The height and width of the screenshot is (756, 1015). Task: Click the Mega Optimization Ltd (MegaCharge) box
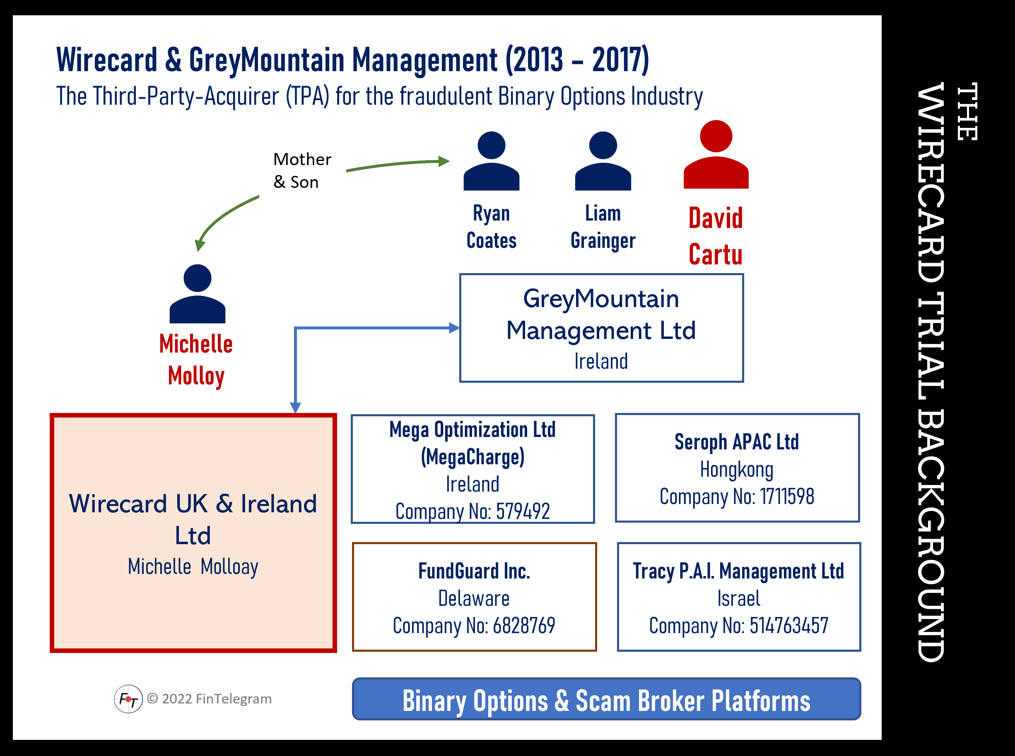tap(473, 468)
